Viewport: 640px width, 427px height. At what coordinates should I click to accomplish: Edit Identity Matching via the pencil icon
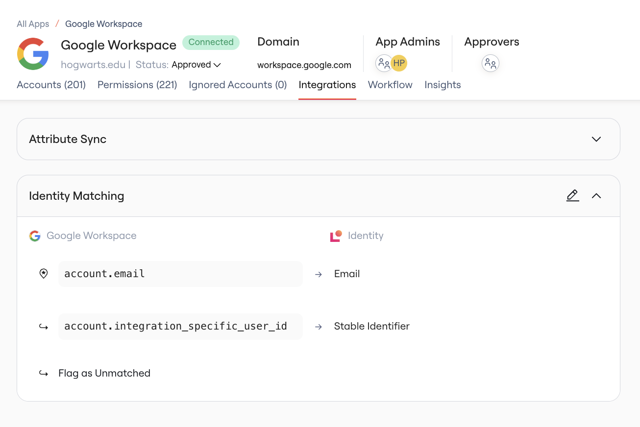[572, 196]
